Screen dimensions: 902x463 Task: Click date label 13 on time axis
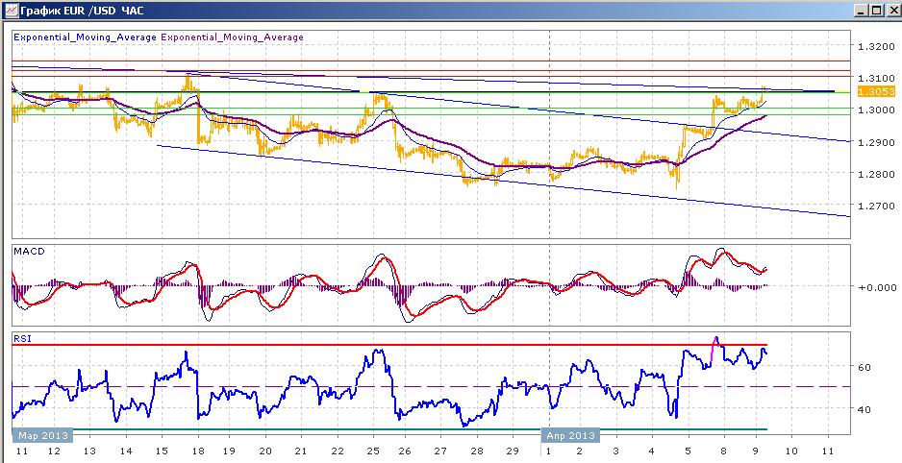click(x=89, y=451)
